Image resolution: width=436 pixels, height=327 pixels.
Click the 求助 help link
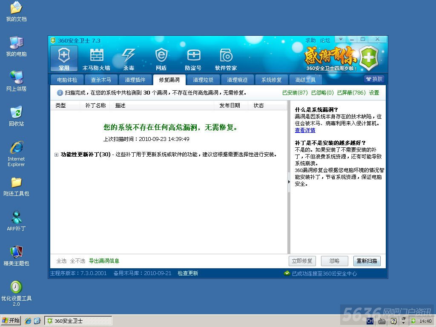pos(310,40)
